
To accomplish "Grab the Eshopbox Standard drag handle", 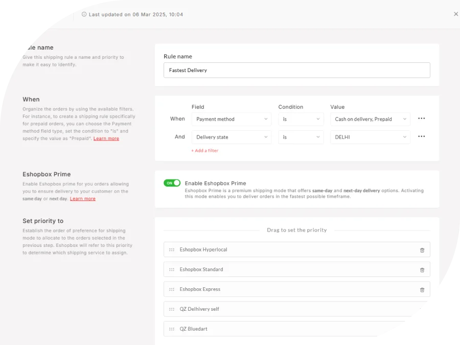I will 172,269.
